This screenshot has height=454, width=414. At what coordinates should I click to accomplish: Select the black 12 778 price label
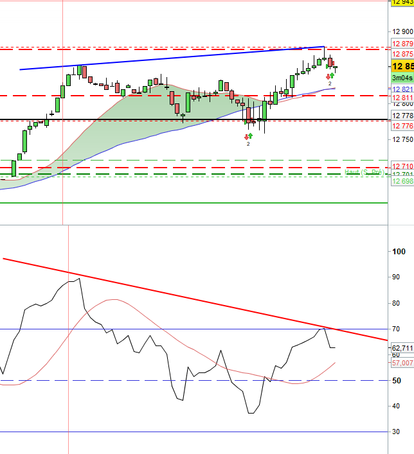click(402, 116)
